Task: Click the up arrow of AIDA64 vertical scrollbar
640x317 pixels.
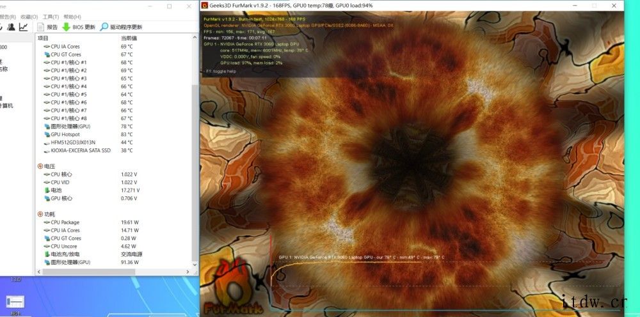Action: pos(195,38)
